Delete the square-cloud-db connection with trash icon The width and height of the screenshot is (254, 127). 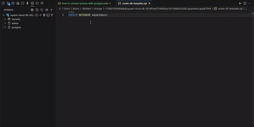(44, 15)
